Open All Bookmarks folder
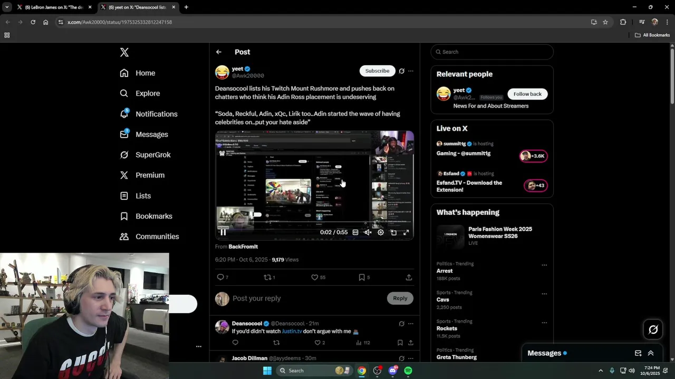675x379 pixels. (x=652, y=35)
